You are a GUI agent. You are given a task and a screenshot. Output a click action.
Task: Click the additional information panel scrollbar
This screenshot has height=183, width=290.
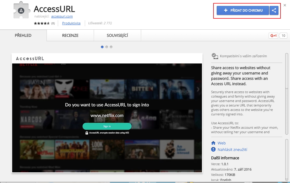(286, 160)
